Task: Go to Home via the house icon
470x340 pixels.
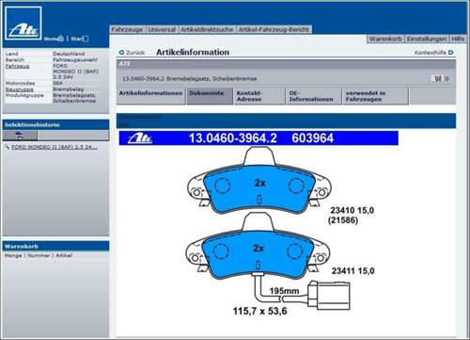Action: 61,39
